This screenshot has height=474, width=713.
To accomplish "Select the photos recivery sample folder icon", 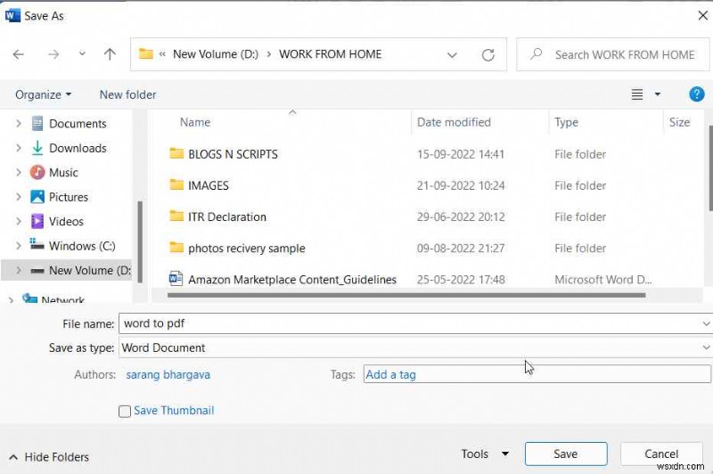I will (x=176, y=247).
